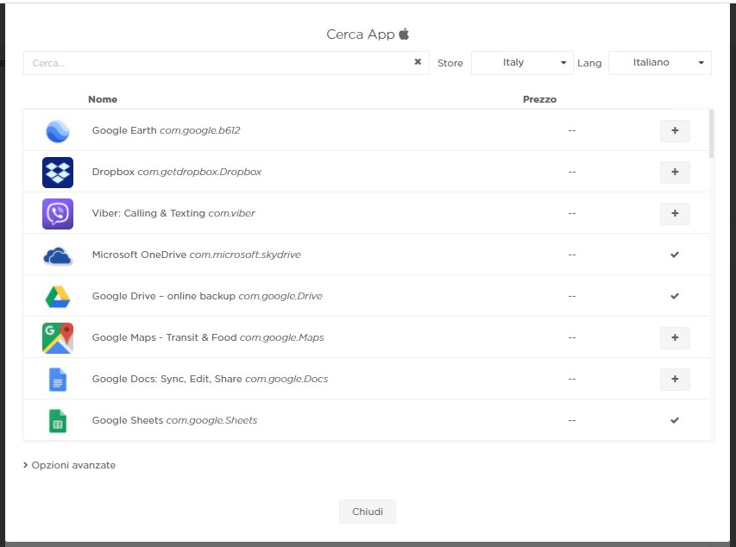Viewport: 736px width, 547px height.
Task: Select Microsoft OneDrive com.microsoft.skydrive name
Action: point(196,255)
